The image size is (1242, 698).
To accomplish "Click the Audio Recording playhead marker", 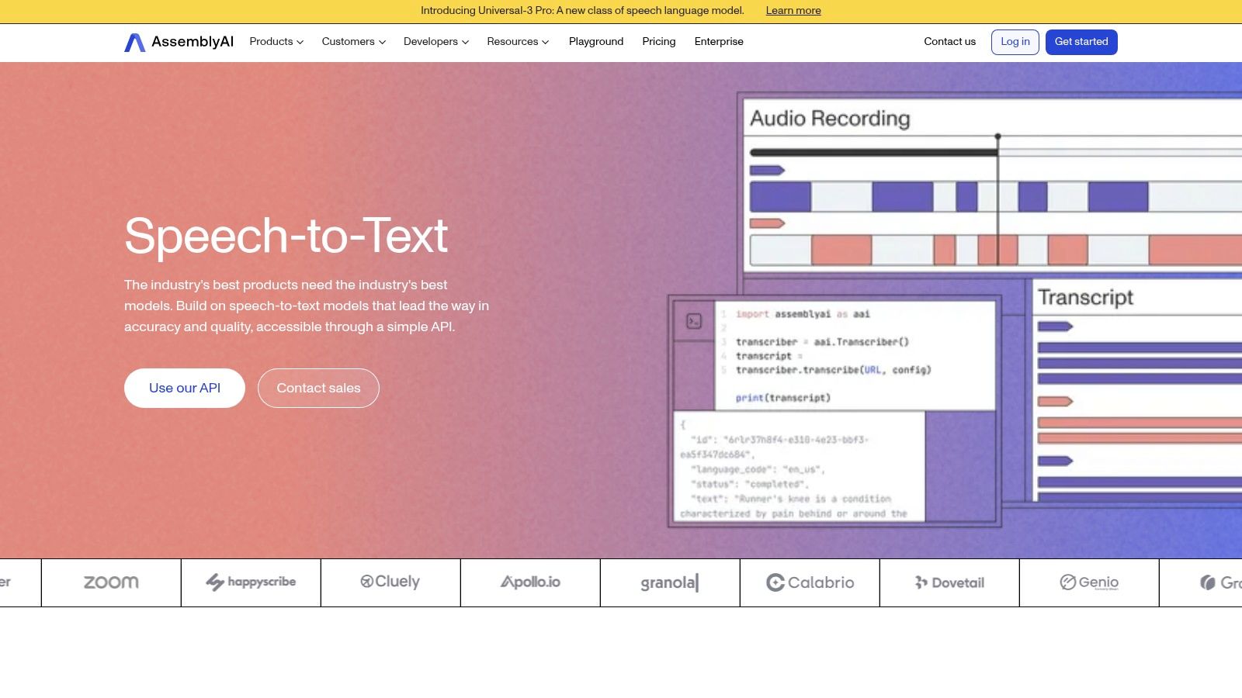I will pyautogui.click(x=998, y=137).
